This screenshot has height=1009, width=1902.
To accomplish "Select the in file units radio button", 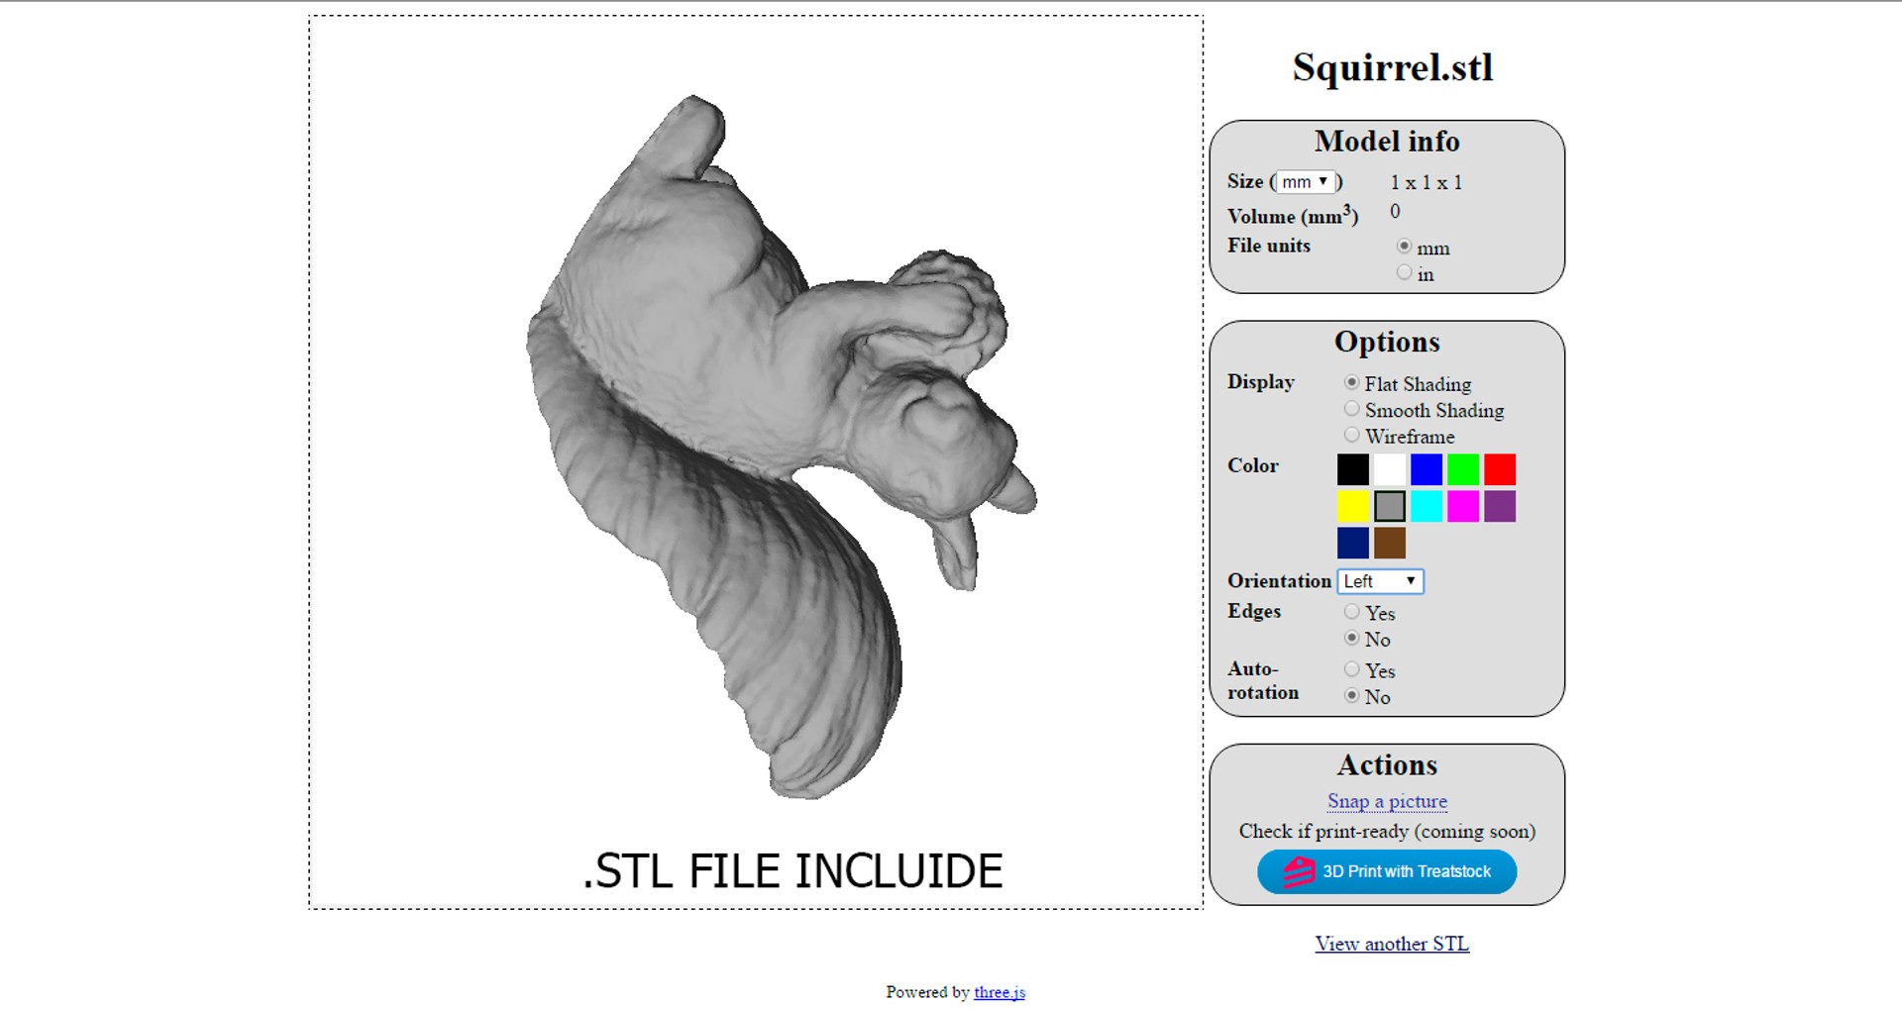I will 1404,272.
